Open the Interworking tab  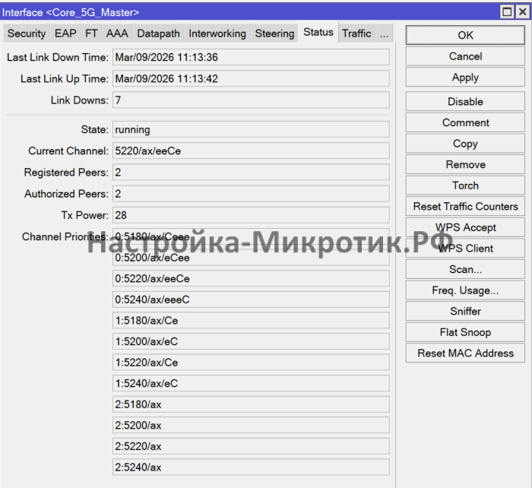pyautogui.click(x=217, y=33)
